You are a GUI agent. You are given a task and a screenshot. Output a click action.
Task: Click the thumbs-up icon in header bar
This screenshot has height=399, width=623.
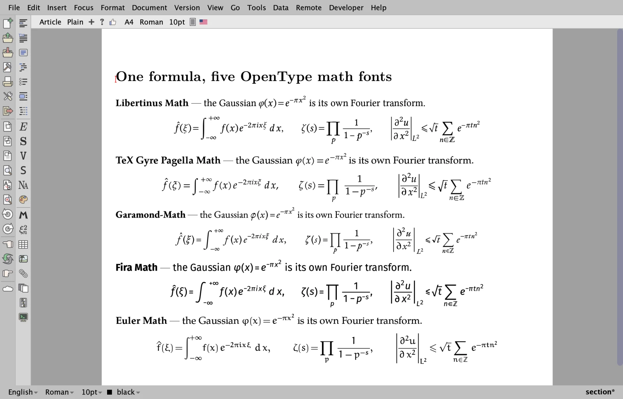pos(113,22)
